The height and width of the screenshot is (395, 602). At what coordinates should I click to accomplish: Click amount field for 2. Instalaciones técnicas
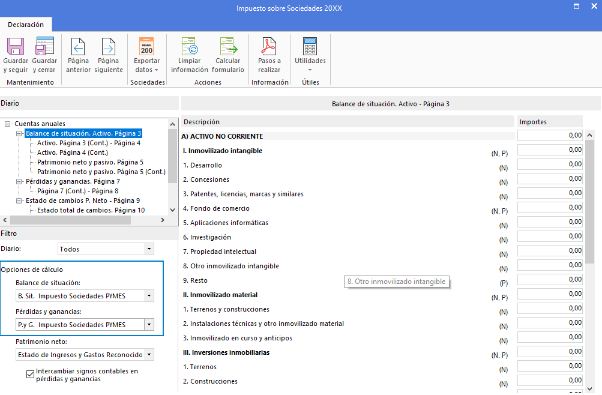pos(550,322)
